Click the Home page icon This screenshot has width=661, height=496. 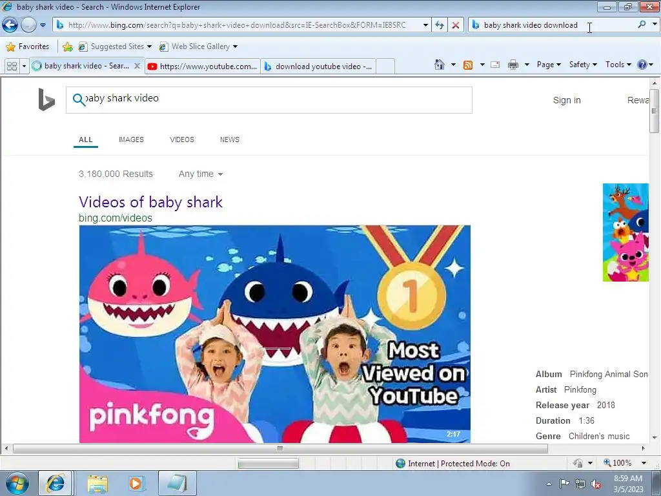coord(439,65)
